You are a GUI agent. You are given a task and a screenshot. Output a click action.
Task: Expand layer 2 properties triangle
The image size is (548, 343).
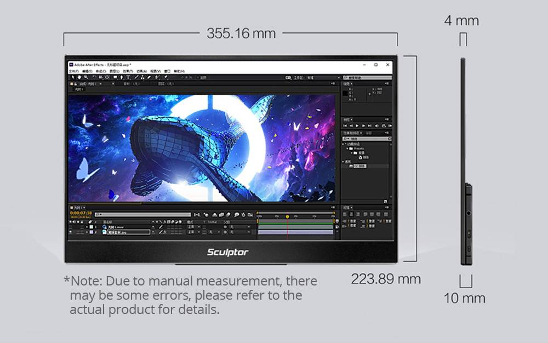87,232
